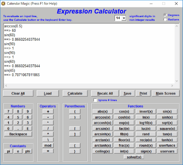Click the caret power operator
183x165 pixels.
[x=48, y=134]
